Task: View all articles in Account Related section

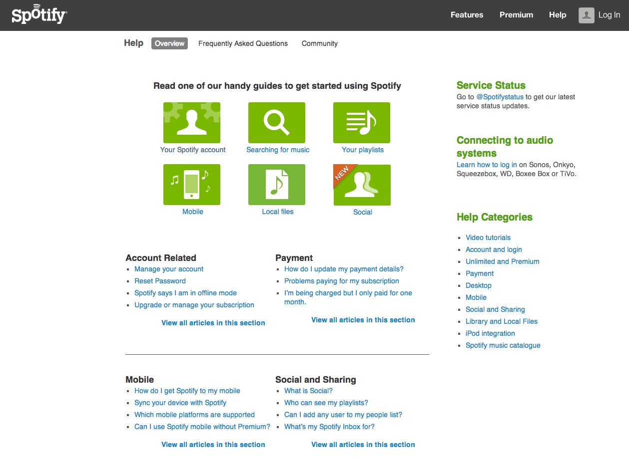Action: pos(213,323)
